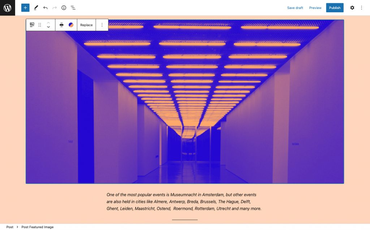The height and width of the screenshot is (230, 370).
Task: Click Save draft
Action: (295, 8)
